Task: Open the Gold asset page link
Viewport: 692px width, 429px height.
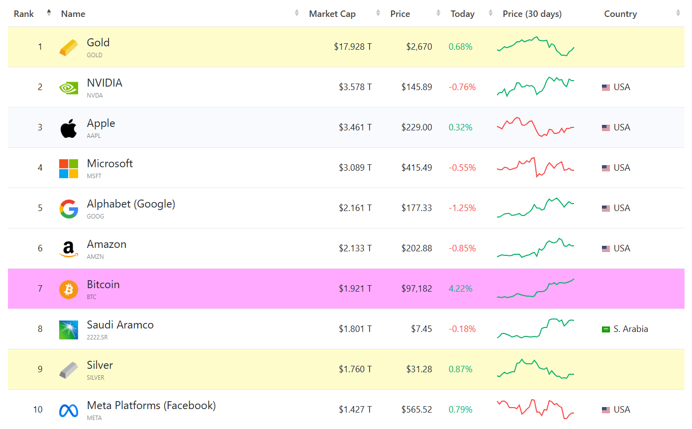Action: 98,43
